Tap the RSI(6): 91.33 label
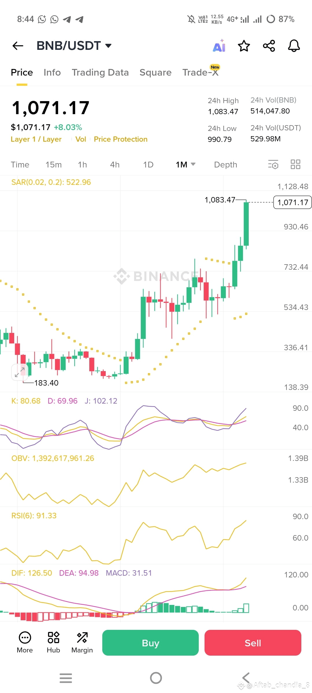 coord(34,516)
